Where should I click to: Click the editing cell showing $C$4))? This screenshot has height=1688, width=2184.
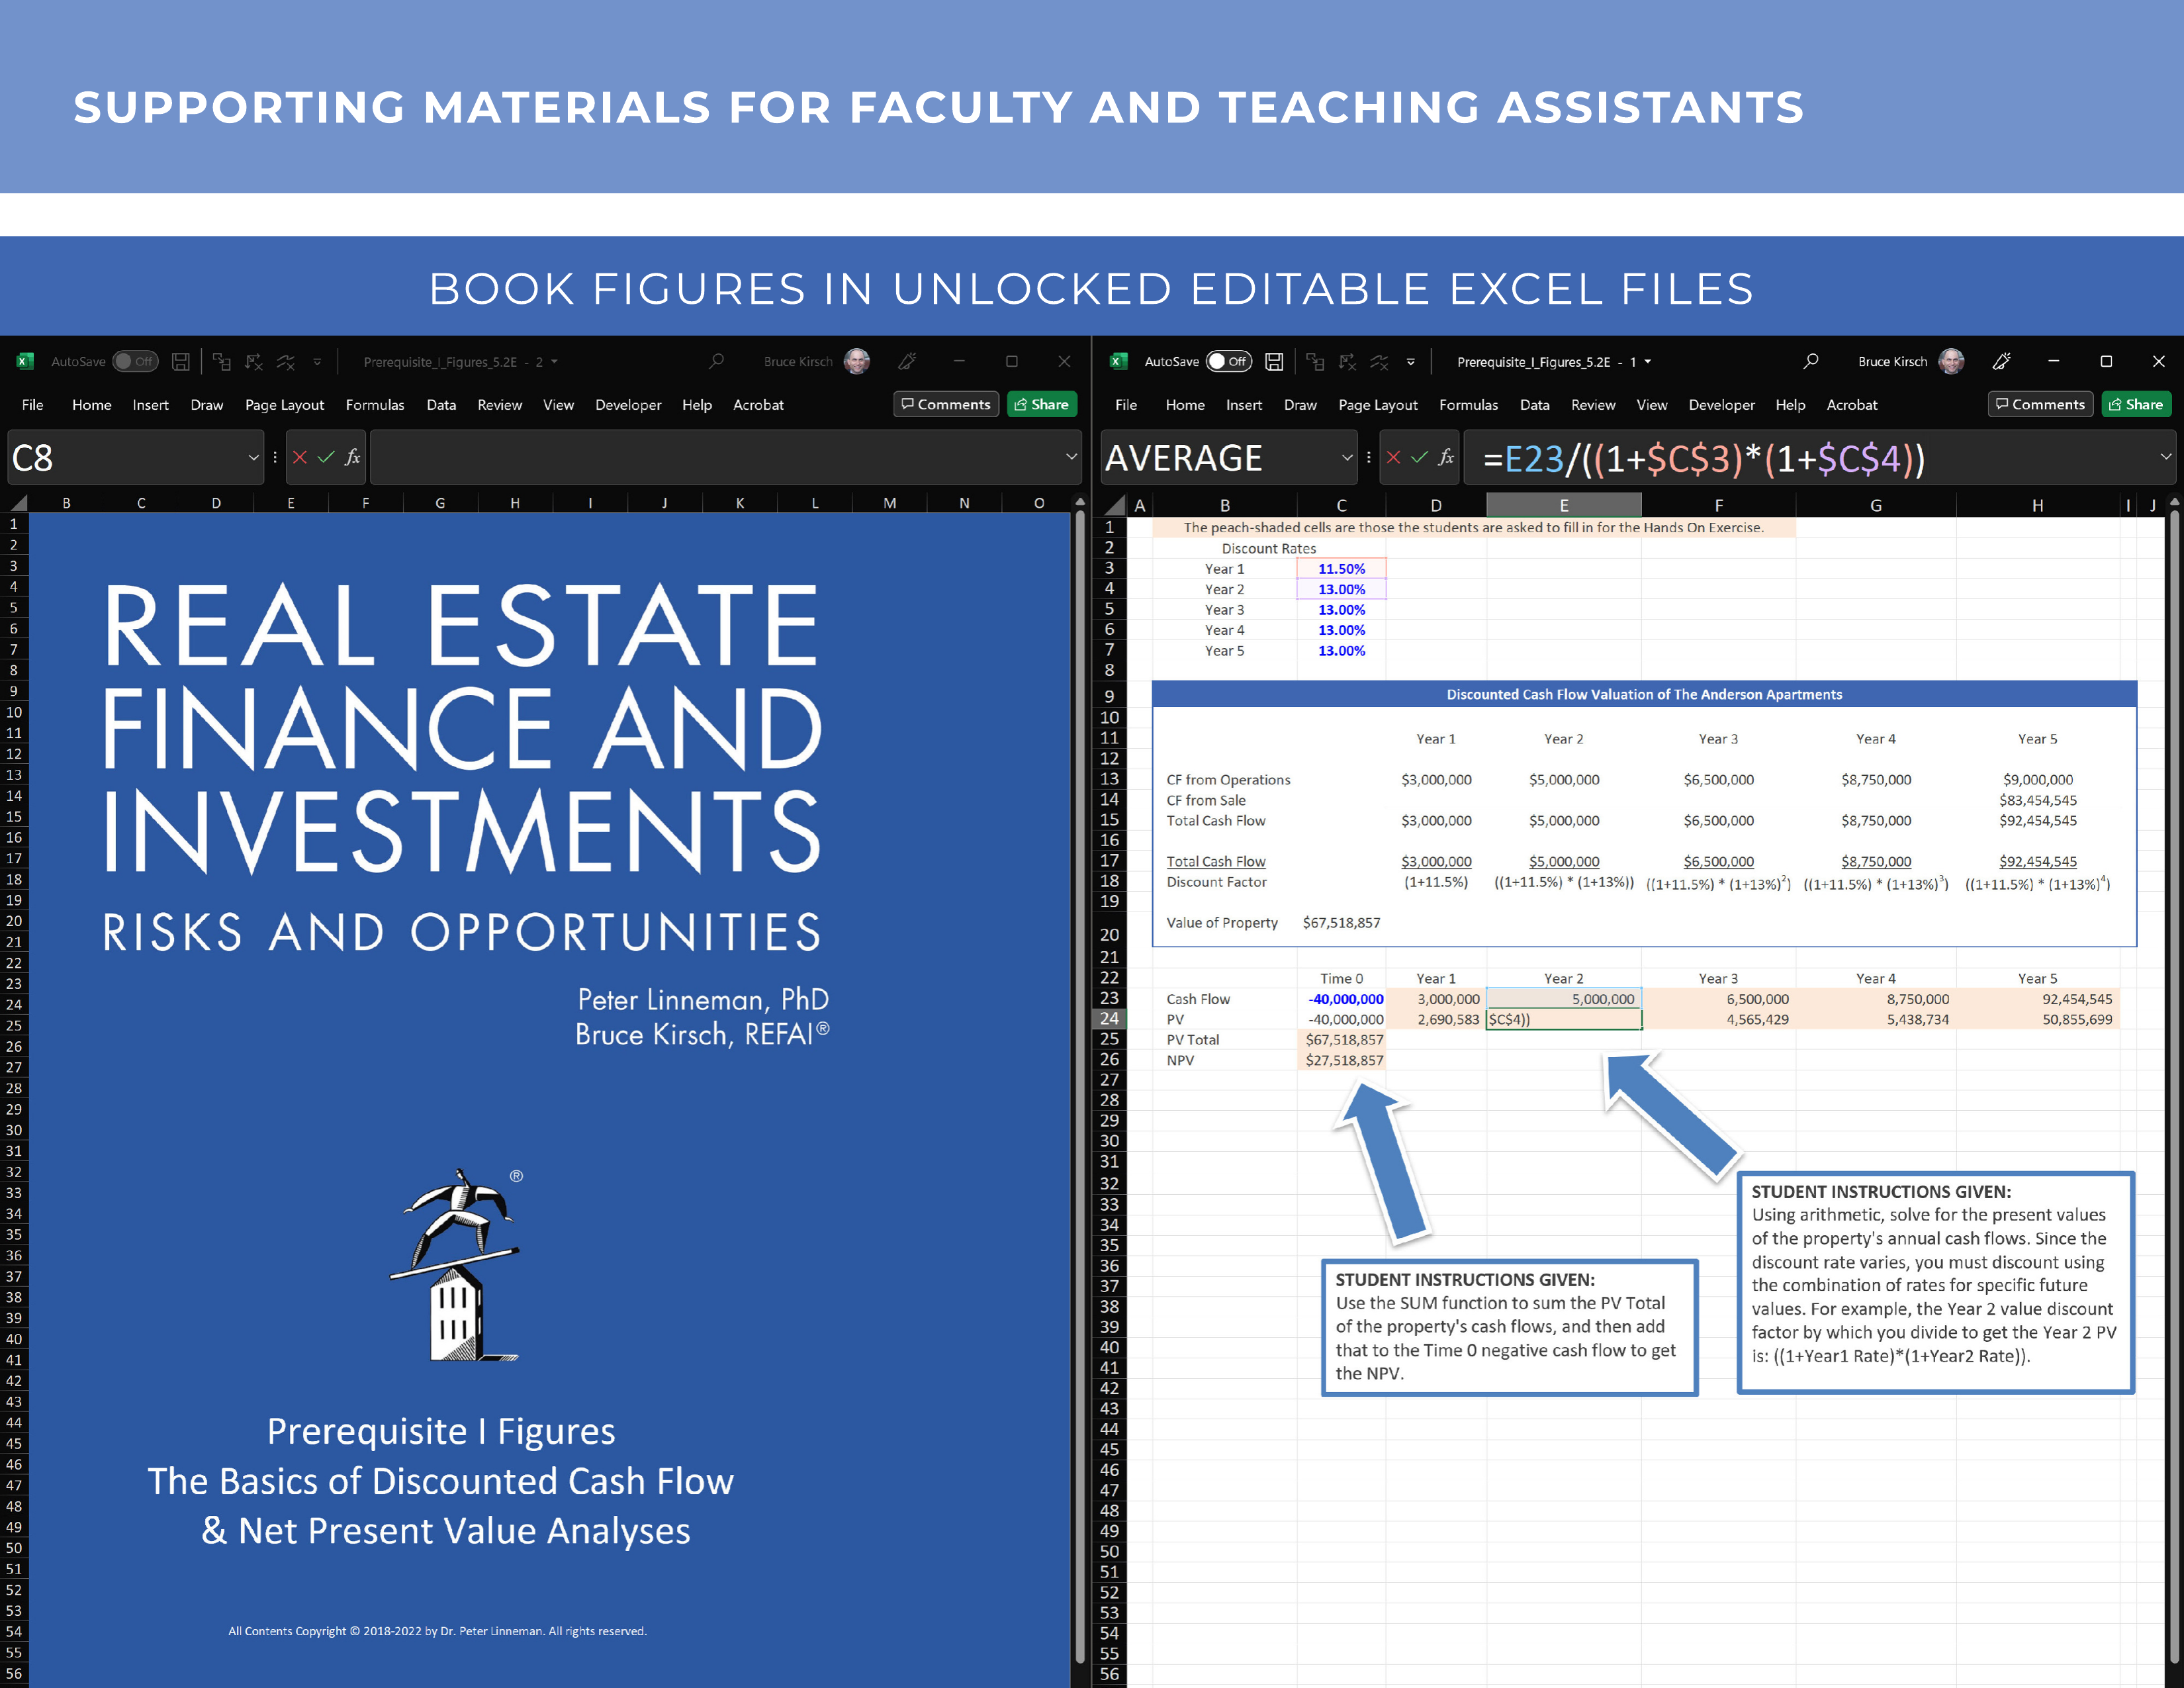(x=1564, y=1019)
